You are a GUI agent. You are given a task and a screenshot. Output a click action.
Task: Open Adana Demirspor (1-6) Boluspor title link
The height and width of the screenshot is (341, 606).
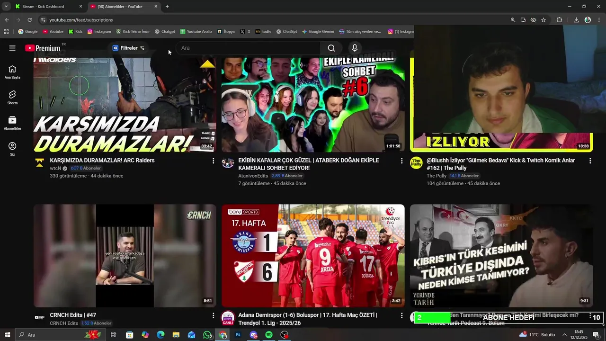pyautogui.click(x=308, y=319)
